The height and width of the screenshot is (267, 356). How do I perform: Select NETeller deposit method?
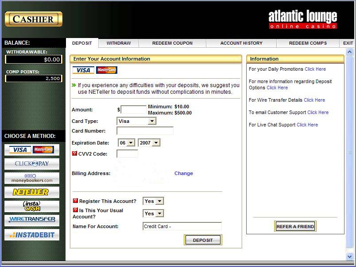(x=32, y=192)
